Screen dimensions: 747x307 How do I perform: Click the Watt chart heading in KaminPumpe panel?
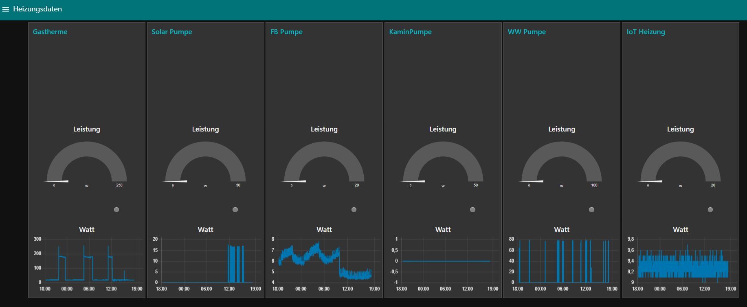coord(443,230)
